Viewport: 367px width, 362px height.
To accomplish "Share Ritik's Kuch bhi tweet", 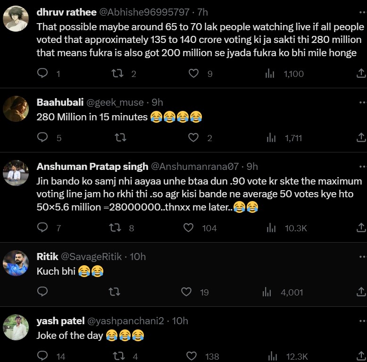I will pos(360,292).
